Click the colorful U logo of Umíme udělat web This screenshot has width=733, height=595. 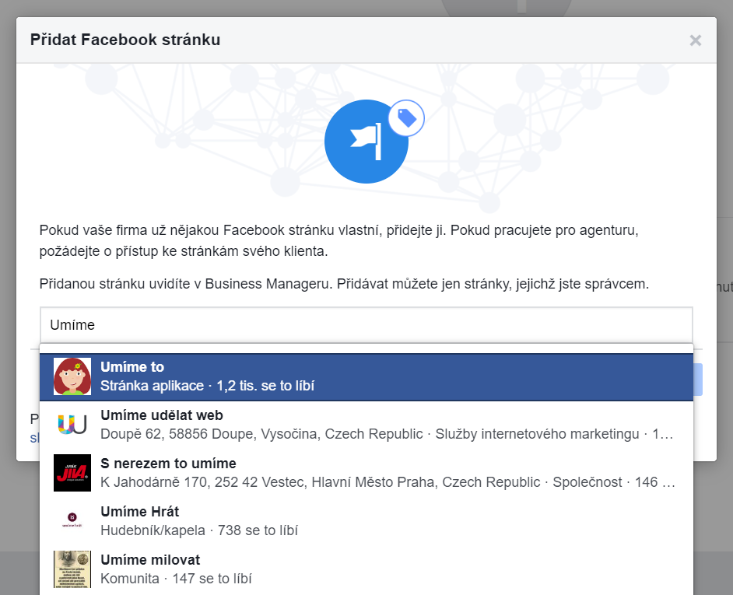click(x=72, y=425)
